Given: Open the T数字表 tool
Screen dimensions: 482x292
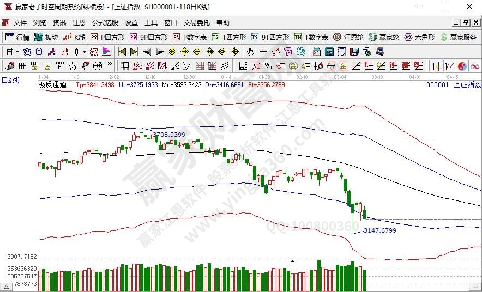Looking at the screenshot, I should [x=311, y=37].
